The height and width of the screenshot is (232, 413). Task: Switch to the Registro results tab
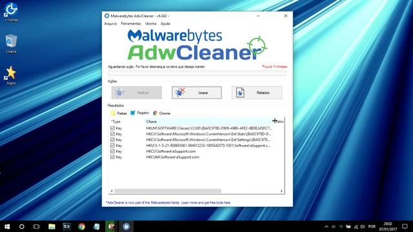click(x=139, y=113)
